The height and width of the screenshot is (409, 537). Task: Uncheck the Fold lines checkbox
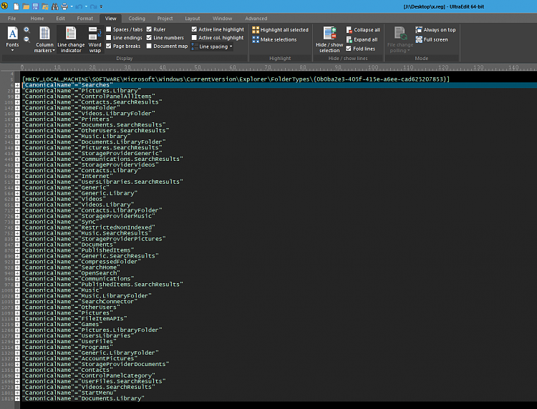pyautogui.click(x=349, y=49)
